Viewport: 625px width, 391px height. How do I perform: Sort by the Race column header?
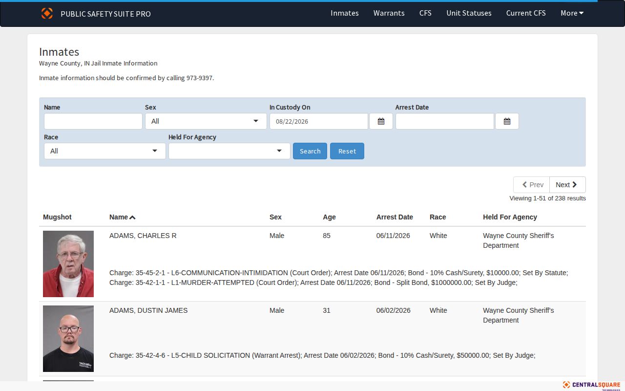437,217
